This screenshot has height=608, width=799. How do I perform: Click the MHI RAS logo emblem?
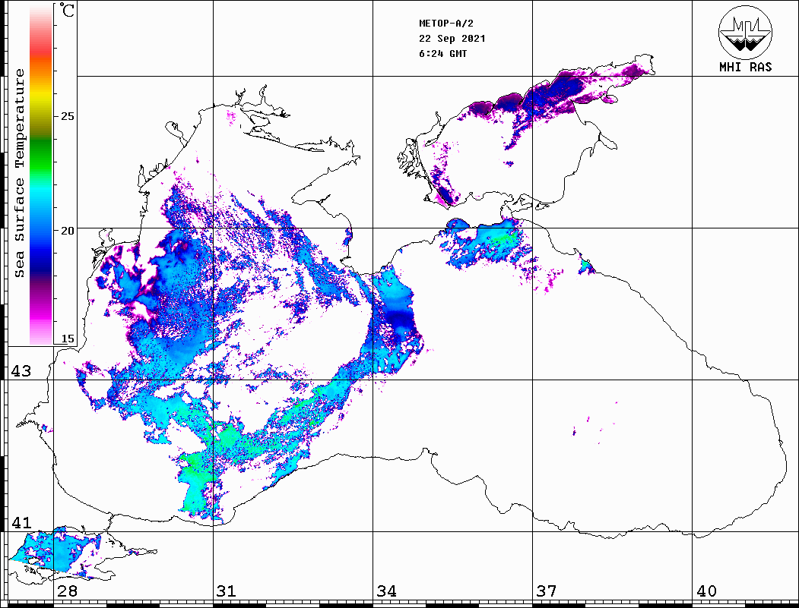pyautogui.click(x=745, y=32)
